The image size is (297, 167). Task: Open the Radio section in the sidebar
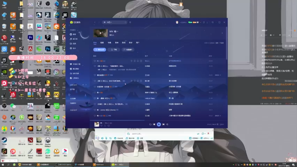73,48
